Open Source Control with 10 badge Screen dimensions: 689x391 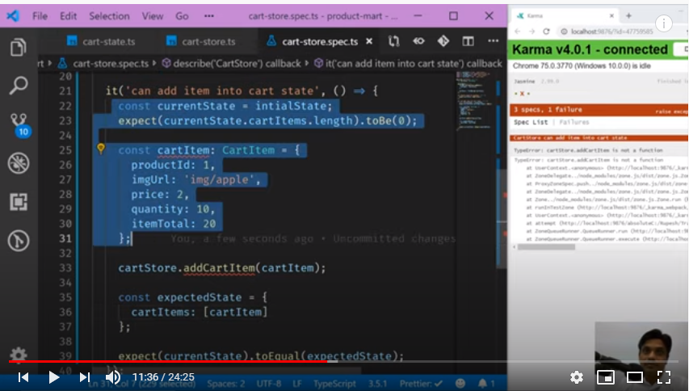coord(18,124)
